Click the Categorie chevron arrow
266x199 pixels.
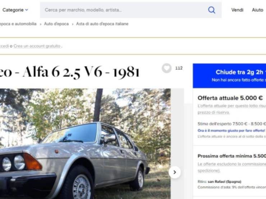pyautogui.click(x=27, y=10)
